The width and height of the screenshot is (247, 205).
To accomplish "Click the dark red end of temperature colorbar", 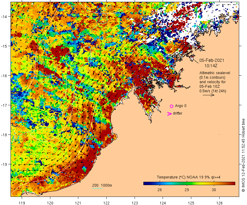I will point(233,183).
